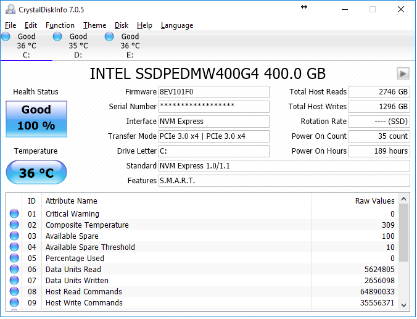417x319 pixels.
Task: Click the Health Status label
Action: tap(36, 92)
